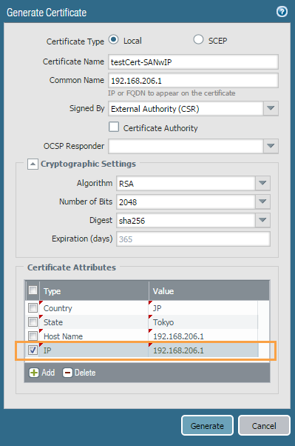Click the RSA algorithm field
The height and width of the screenshot is (446, 295).
(186, 183)
